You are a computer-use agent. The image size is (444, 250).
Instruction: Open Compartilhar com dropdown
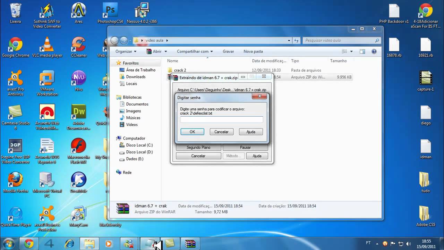(x=195, y=51)
